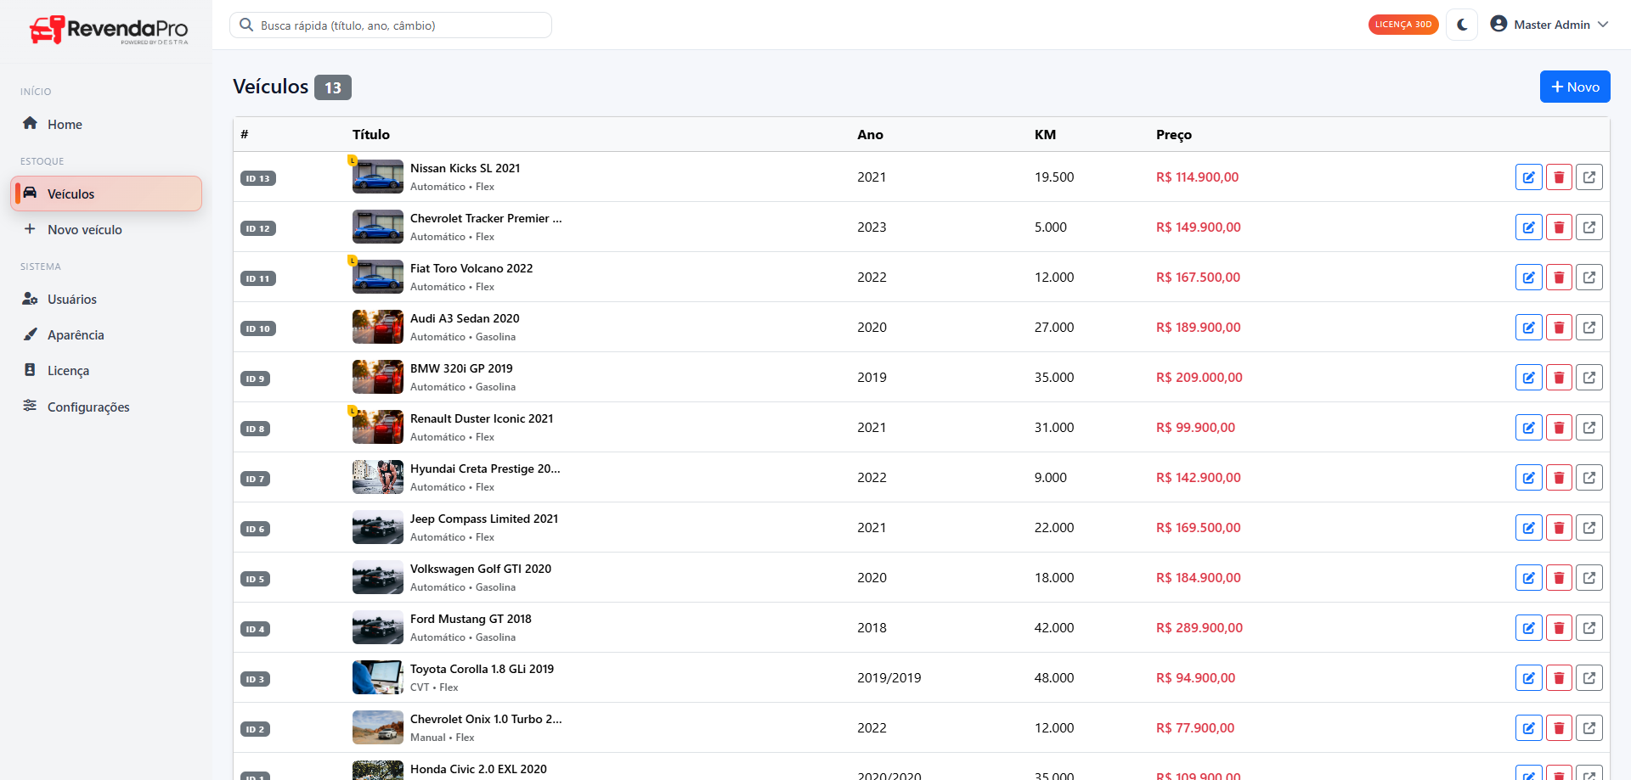This screenshot has height=780, width=1631.
Task: Open the Home sidebar item
Action: click(x=65, y=124)
